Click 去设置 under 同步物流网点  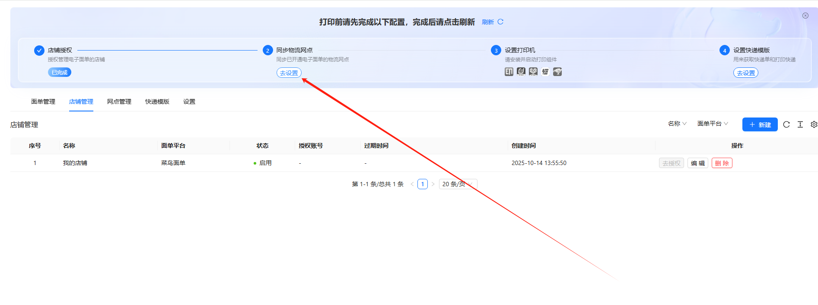tap(289, 73)
